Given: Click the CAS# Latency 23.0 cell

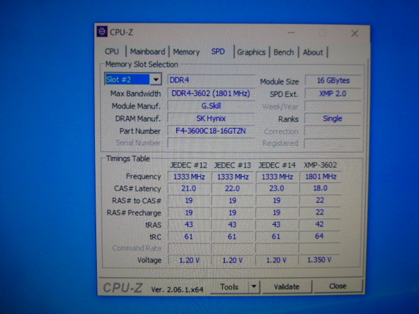Looking at the screenshot, I should [x=276, y=188].
